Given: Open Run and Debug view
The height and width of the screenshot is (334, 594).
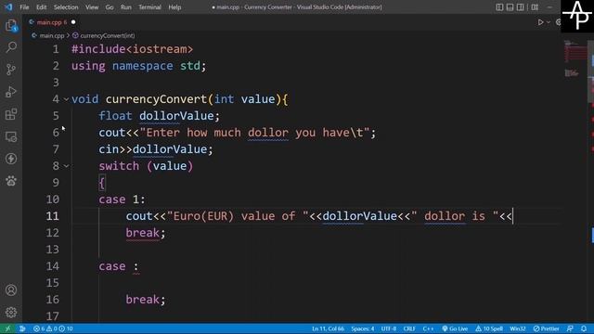Looking at the screenshot, I should (x=11, y=92).
